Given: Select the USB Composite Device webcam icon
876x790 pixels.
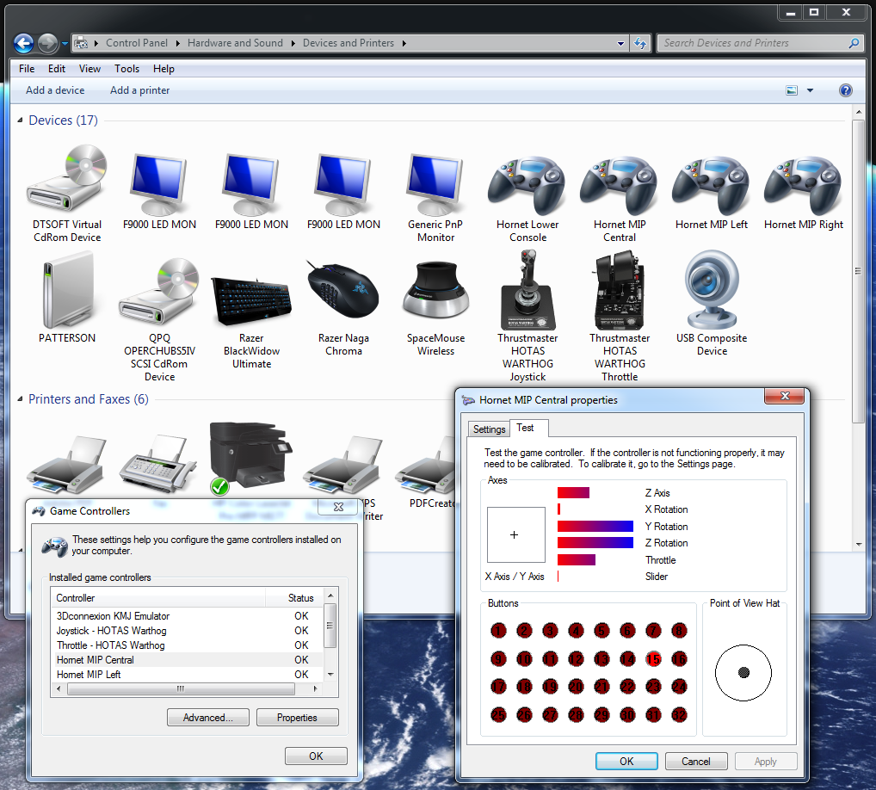Looking at the screenshot, I should click(x=711, y=289).
